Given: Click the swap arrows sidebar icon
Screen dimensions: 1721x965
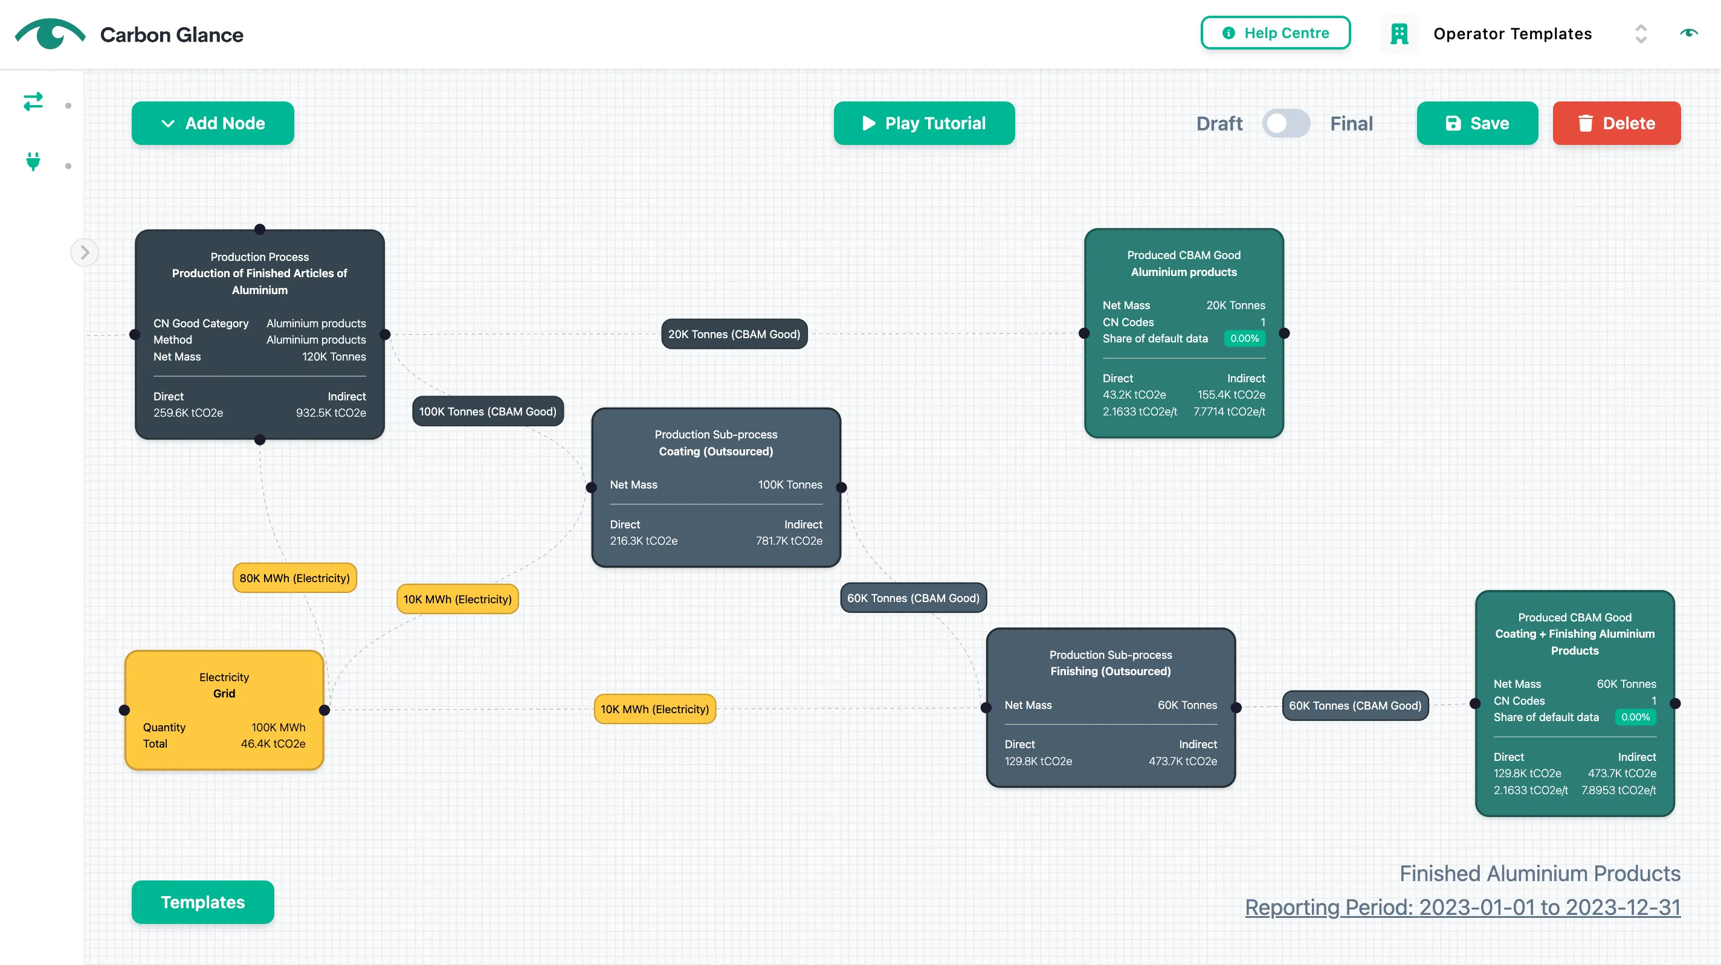Looking at the screenshot, I should (x=33, y=101).
